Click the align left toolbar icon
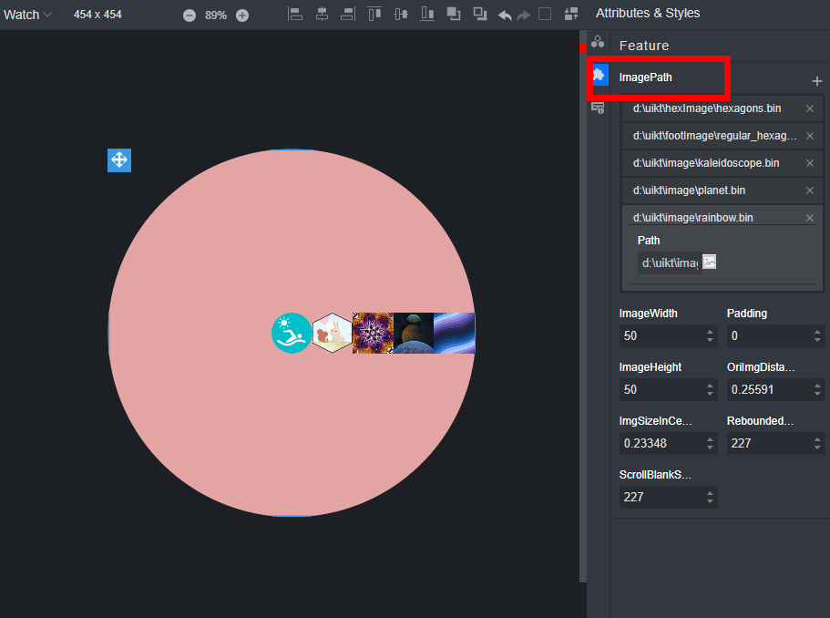Image resolution: width=830 pixels, height=618 pixels. [x=295, y=15]
